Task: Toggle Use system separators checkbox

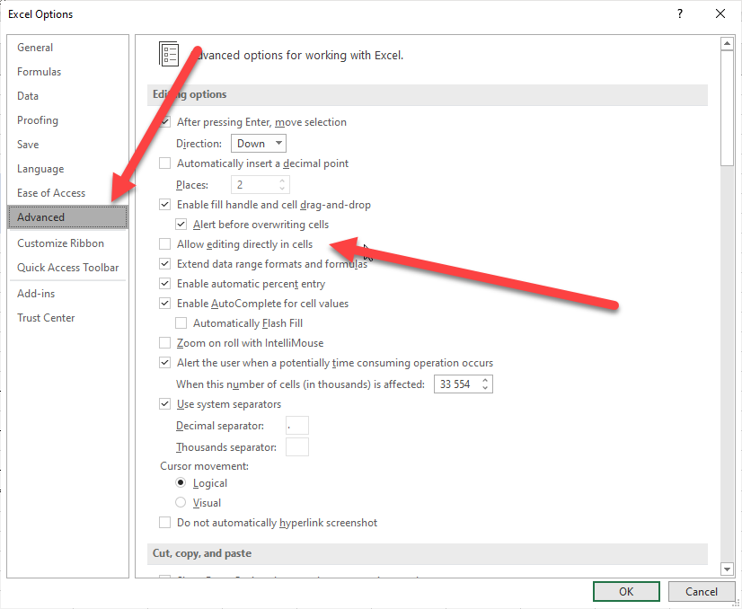Action: click(x=164, y=404)
